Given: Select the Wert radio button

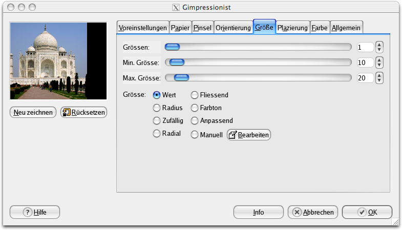Looking at the screenshot, I should 157,95.
